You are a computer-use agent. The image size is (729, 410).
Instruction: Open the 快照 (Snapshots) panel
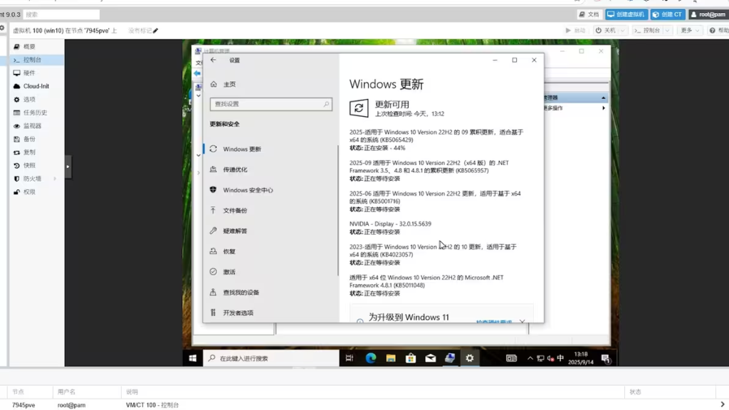[29, 165]
